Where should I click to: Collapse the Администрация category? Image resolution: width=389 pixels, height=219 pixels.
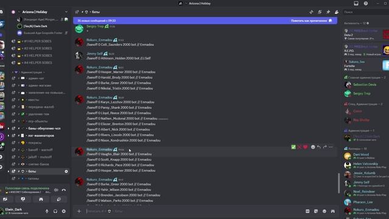pos(31,72)
